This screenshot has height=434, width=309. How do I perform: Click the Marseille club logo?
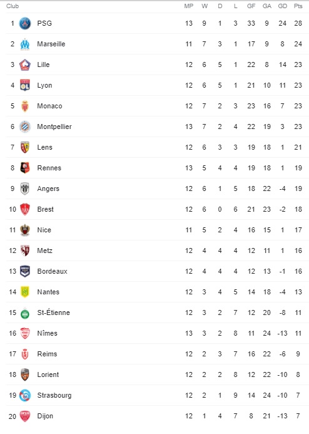(25, 44)
